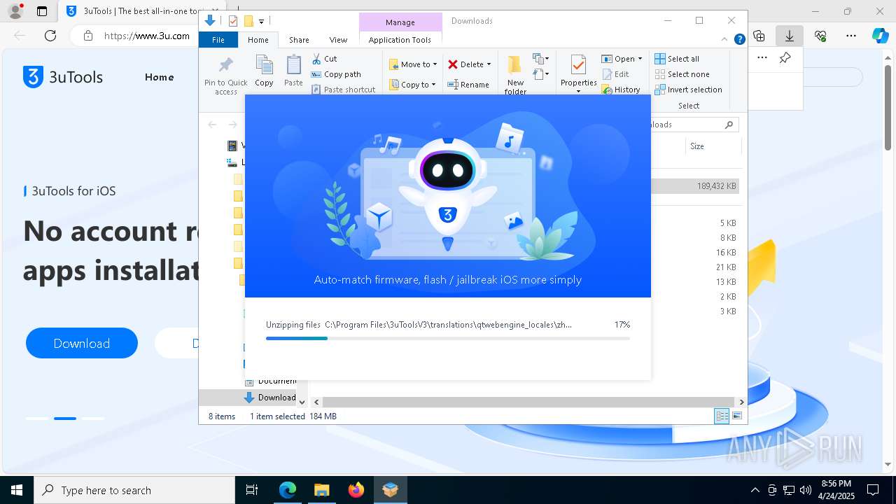Click Paste shortcut in the ribbon
This screenshot has height=504, width=896.
point(343,90)
